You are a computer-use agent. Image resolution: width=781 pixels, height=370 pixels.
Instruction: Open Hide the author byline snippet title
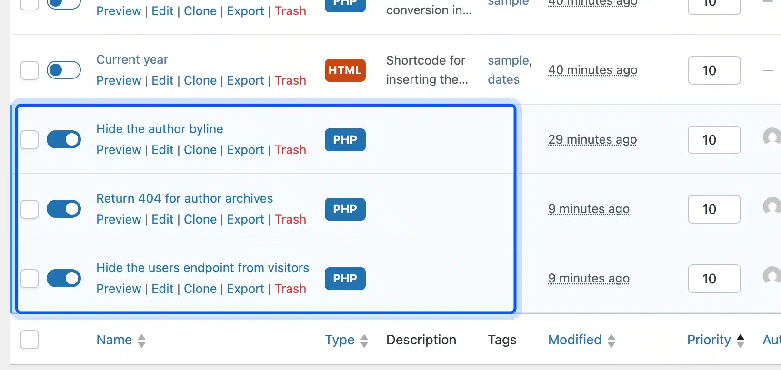pos(160,129)
